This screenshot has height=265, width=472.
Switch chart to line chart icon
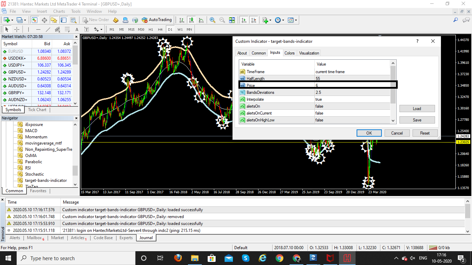pos(201,20)
